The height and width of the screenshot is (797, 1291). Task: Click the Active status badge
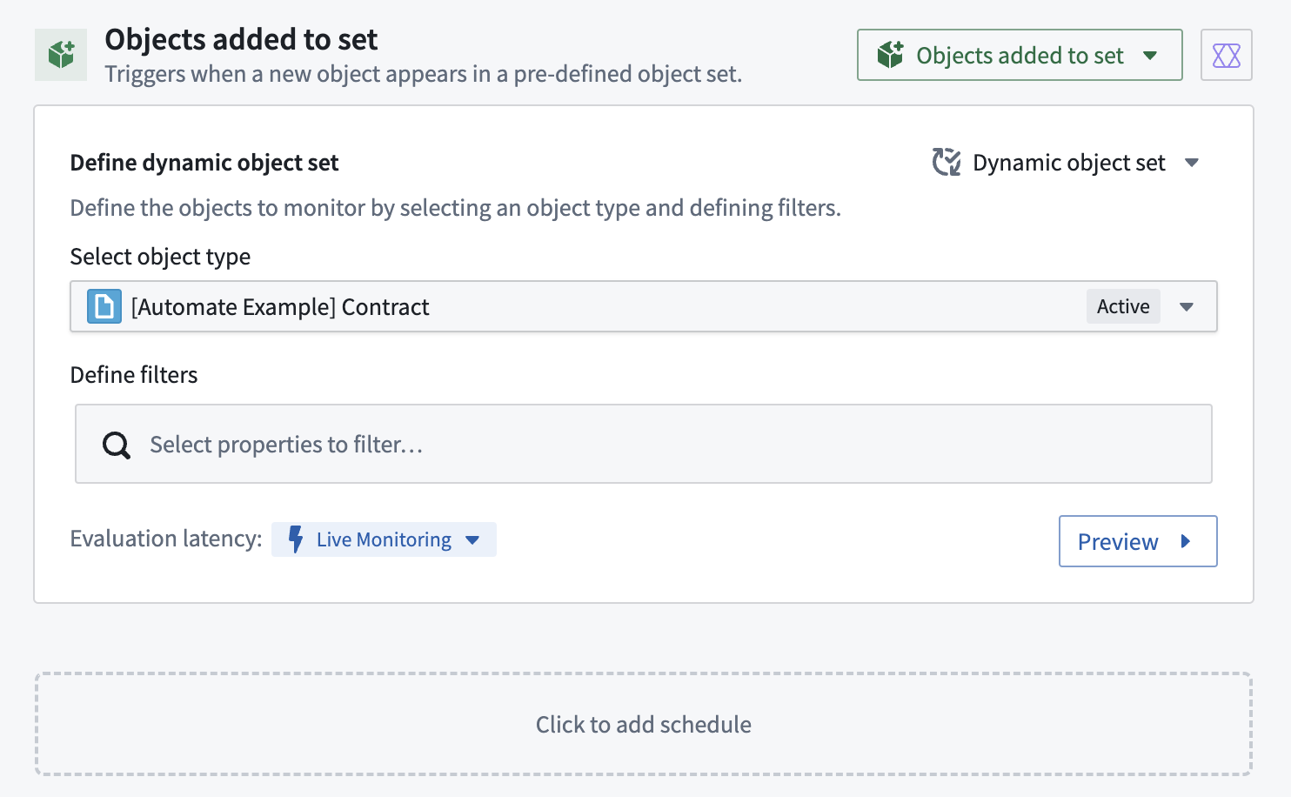click(x=1123, y=306)
